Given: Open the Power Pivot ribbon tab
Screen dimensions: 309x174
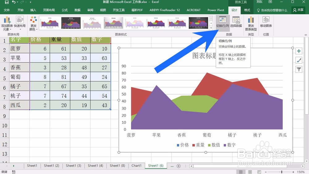Looking at the screenshot, I should 216,10.
